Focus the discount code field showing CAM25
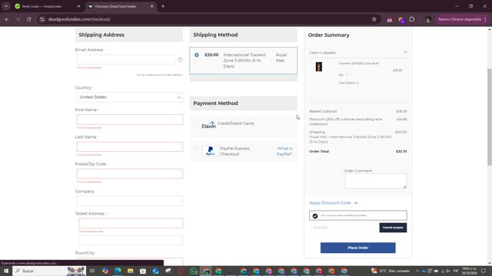Screen dimensions: 492x276 click(344, 228)
